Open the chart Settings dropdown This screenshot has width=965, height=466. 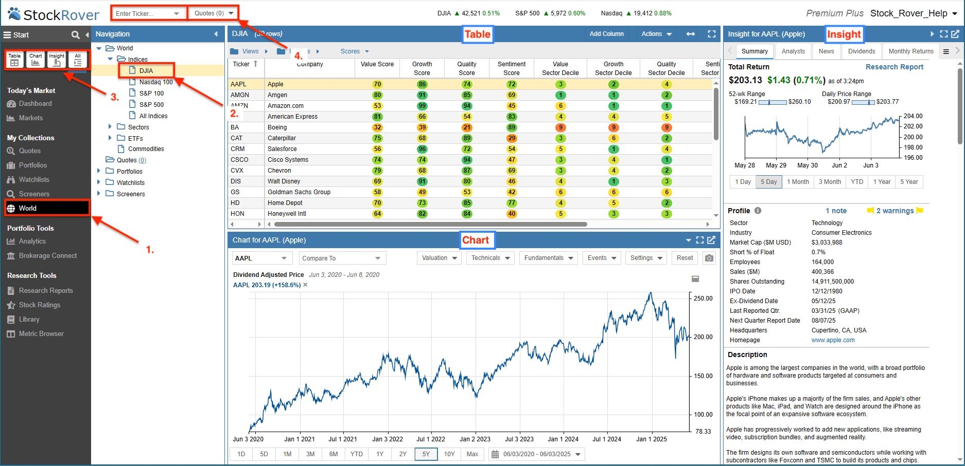(646, 258)
